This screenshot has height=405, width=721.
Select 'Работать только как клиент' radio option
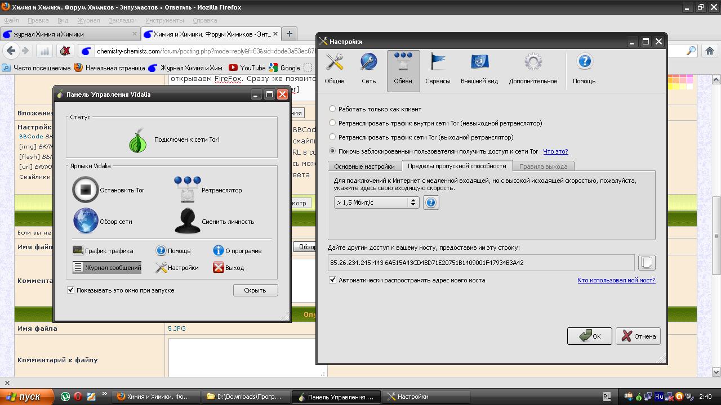click(x=332, y=109)
